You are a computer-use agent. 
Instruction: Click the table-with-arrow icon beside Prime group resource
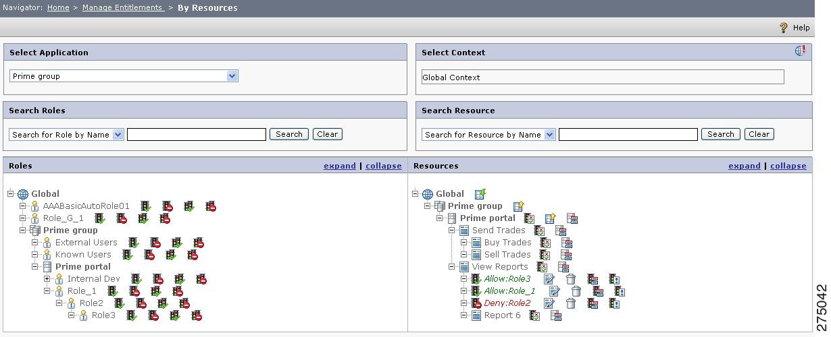[x=518, y=206]
